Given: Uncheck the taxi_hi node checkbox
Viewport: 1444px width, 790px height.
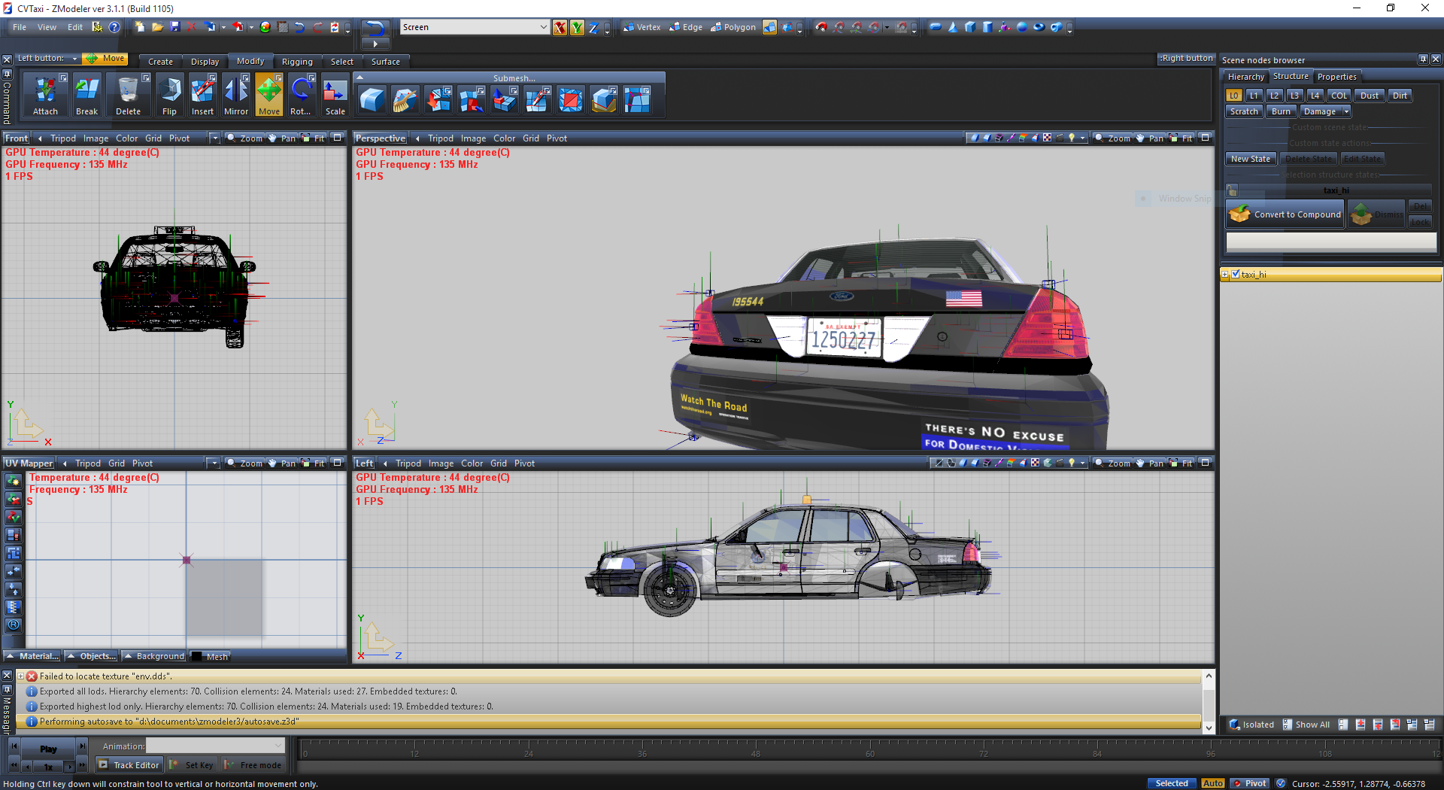Looking at the screenshot, I should pos(1236,275).
